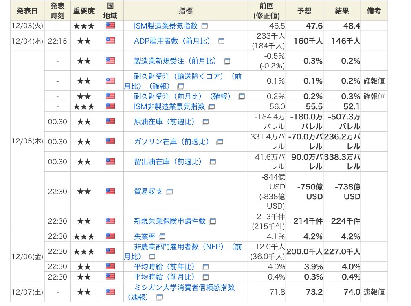The height and width of the screenshot is (306, 411).
Task: Open the 貿易収支 link
Action: (x=148, y=192)
